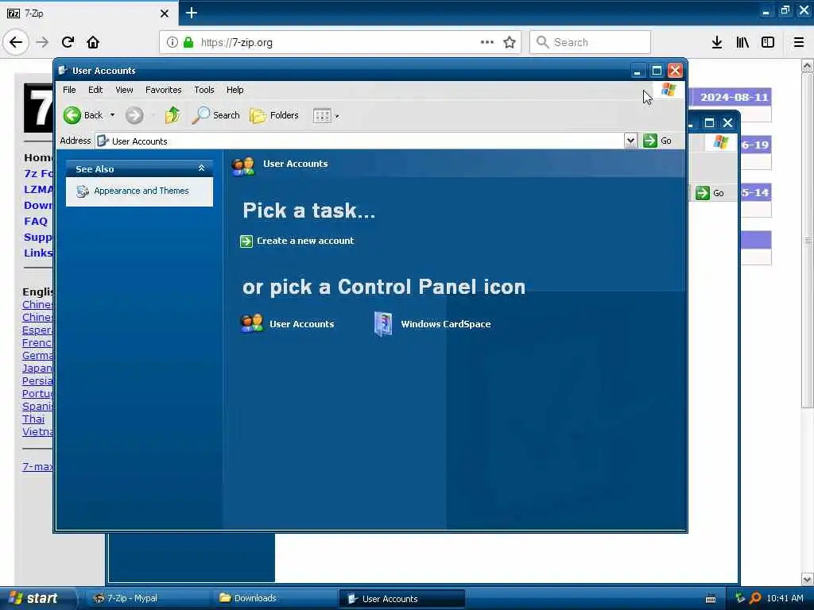Click the green arrow beside Create a new account
This screenshot has width=814, height=610.
click(x=246, y=241)
